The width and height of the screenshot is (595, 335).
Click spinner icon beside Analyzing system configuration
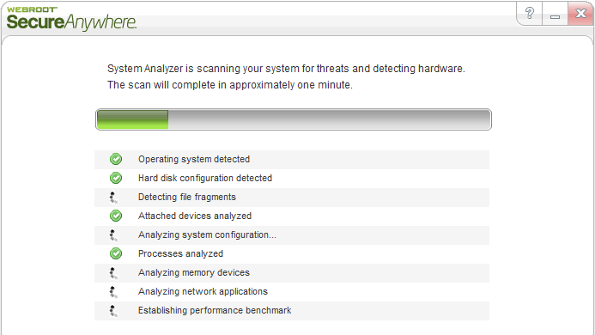[x=113, y=235]
